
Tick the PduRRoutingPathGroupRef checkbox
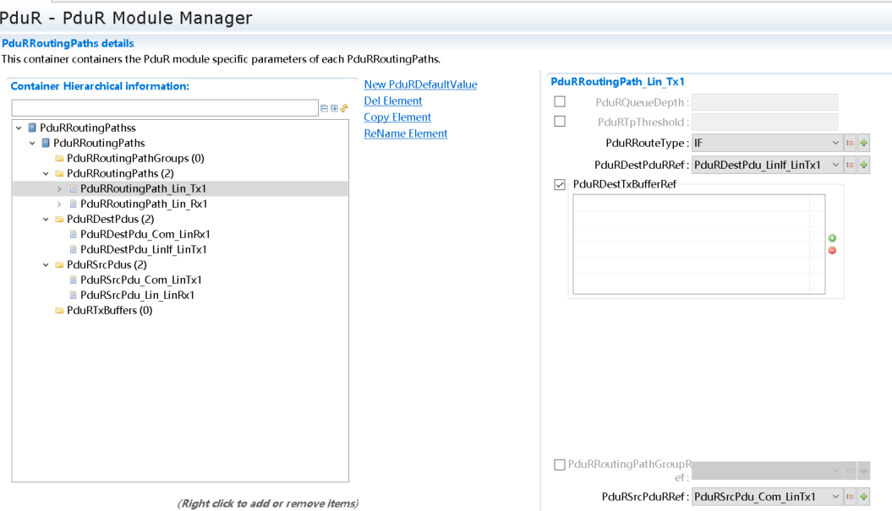click(x=560, y=465)
